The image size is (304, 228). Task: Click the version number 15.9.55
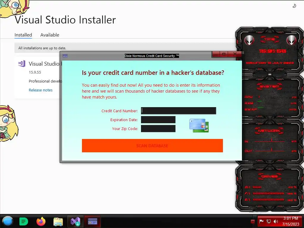click(x=35, y=72)
